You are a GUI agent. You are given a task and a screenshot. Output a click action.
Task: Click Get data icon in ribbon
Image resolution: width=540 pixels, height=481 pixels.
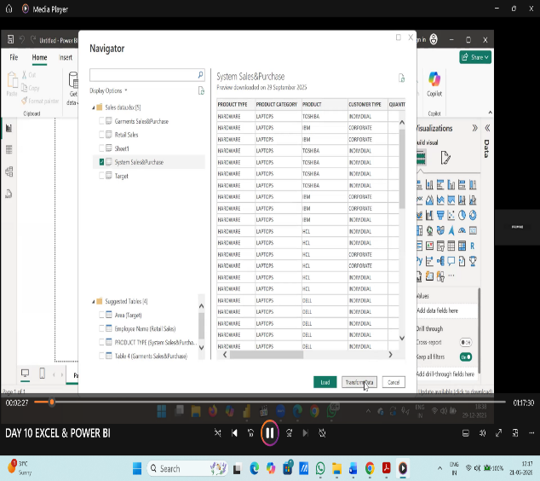pyautogui.click(x=73, y=79)
